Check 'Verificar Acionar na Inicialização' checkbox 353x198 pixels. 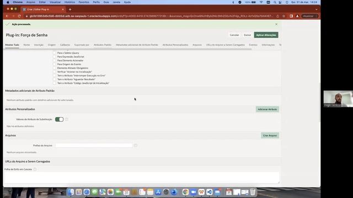click(54, 72)
